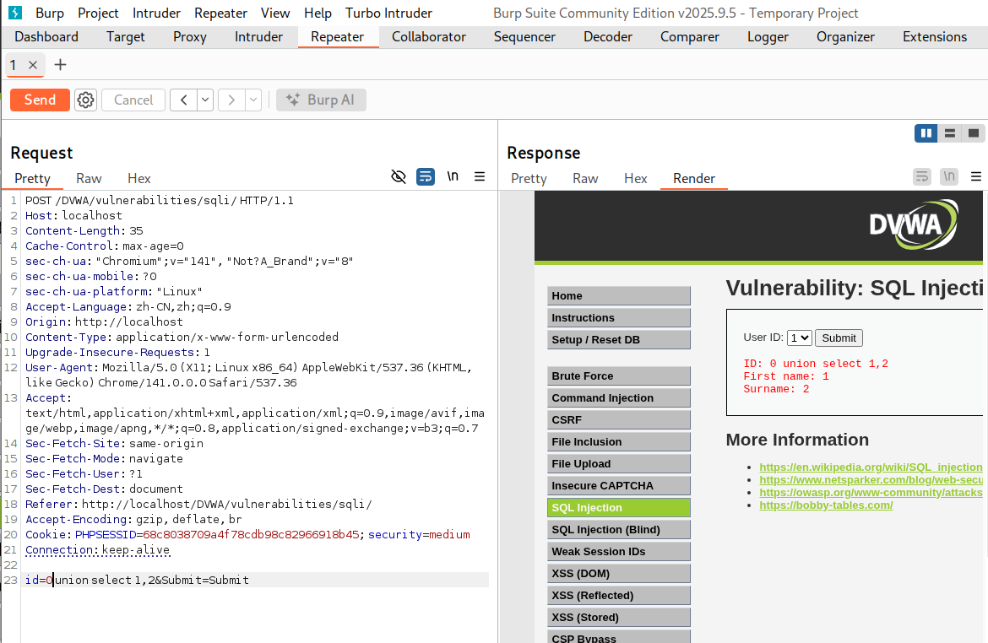988x643 pixels.
Task: Open the back history dropdown arrow
Action: (205, 100)
